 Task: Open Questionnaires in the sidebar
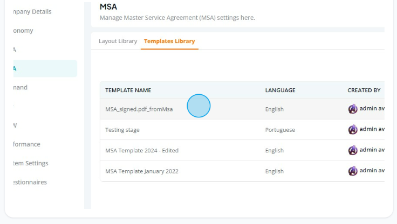[x=30, y=183]
